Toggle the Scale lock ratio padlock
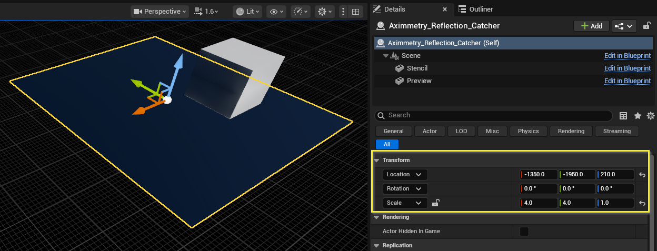 435,203
